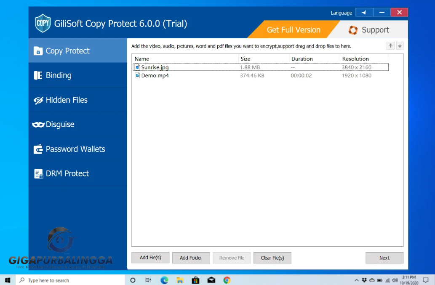Open the Copy Protect sidebar section

pos(77,51)
